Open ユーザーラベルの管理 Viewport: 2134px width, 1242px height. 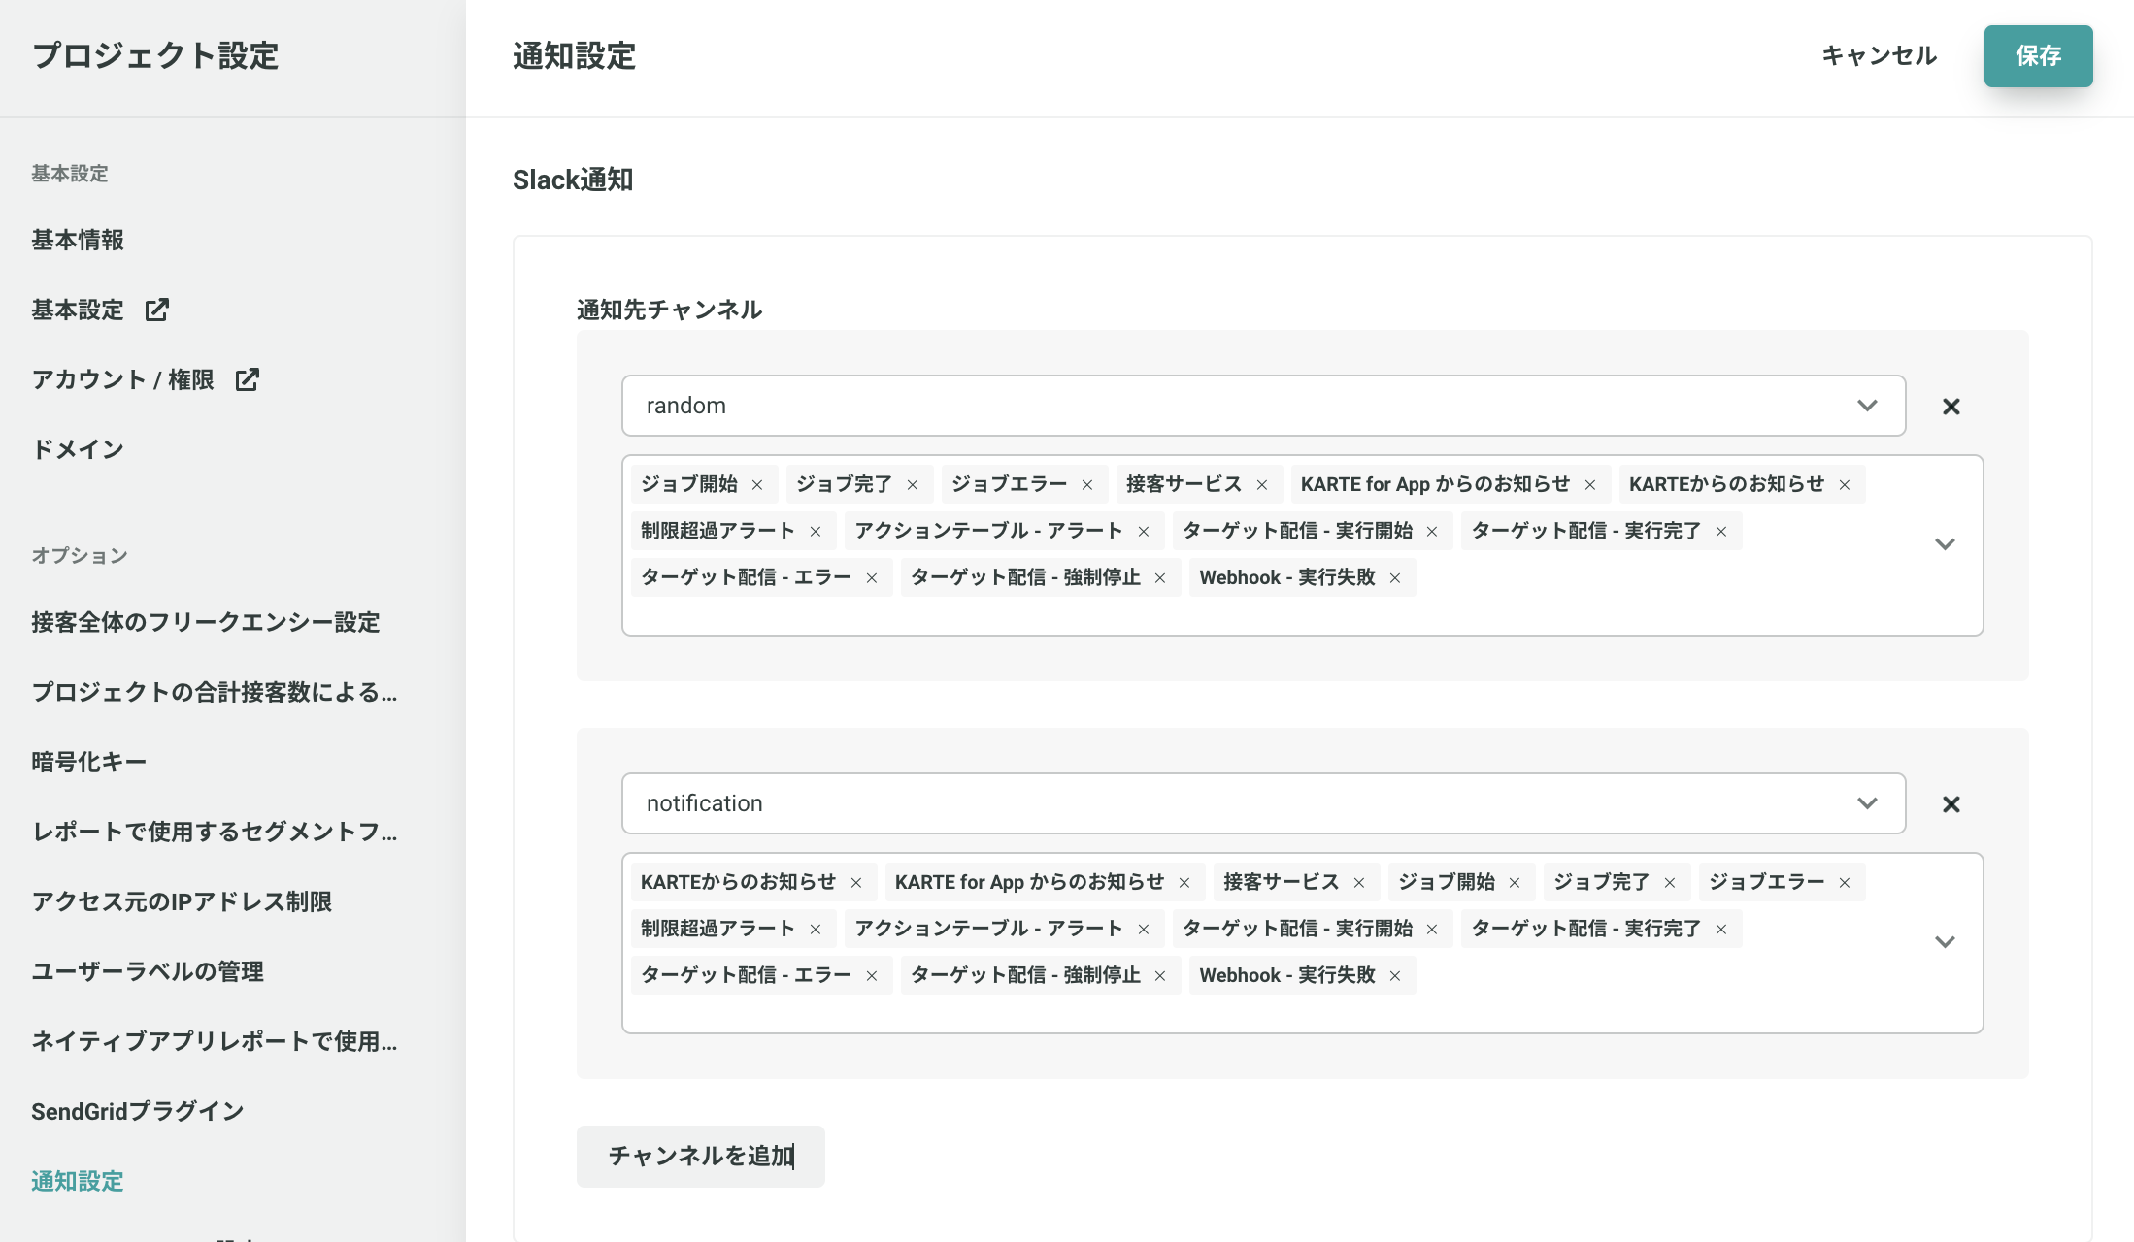(148, 972)
